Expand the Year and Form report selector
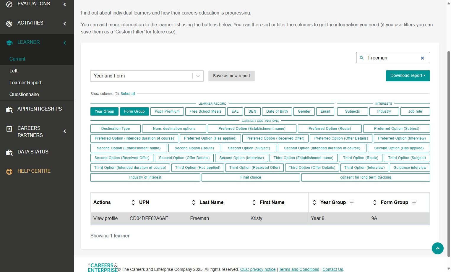The image size is (451, 272). click(x=198, y=76)
